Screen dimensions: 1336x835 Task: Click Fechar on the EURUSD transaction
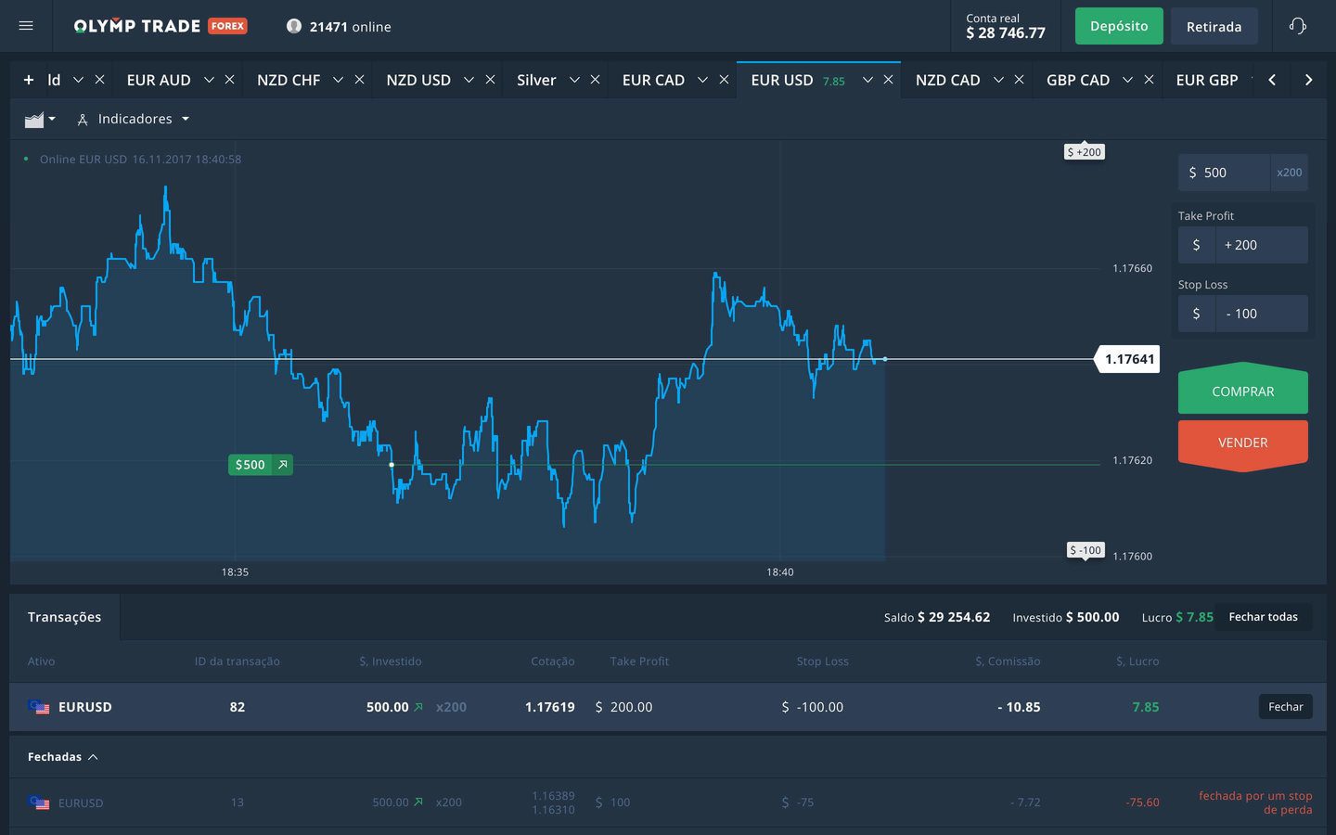coord(1285,707)
